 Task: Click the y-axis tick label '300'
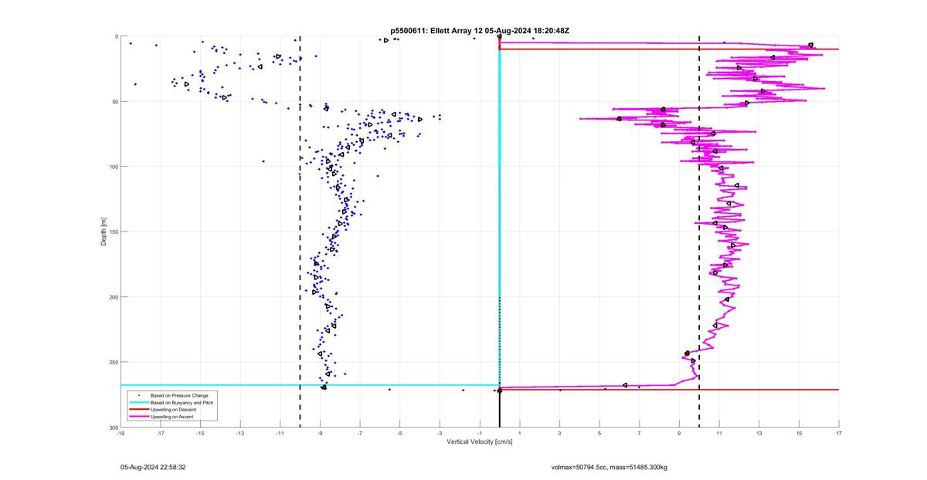tap(113, 427)
